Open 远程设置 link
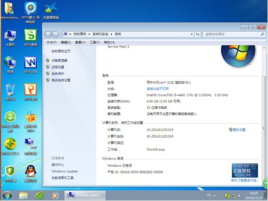This screenshot has height=201, width=268. pos(58,67)
